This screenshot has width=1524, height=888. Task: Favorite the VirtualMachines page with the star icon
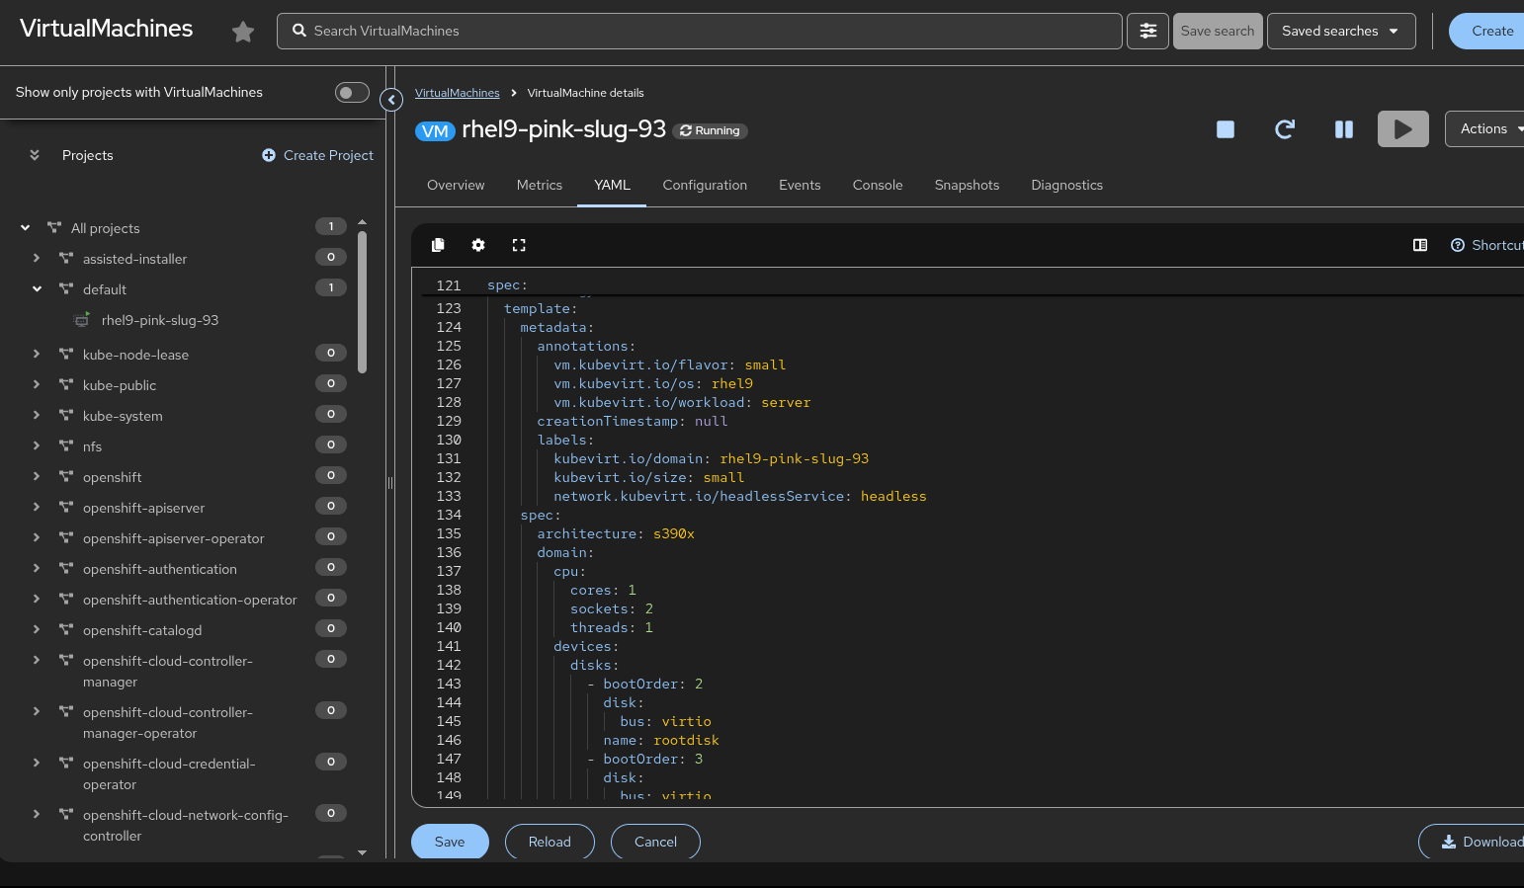pos(243,33)
